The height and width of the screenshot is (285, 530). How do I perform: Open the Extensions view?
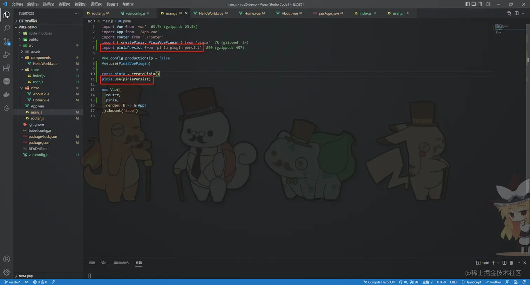(x=6, y=68)
